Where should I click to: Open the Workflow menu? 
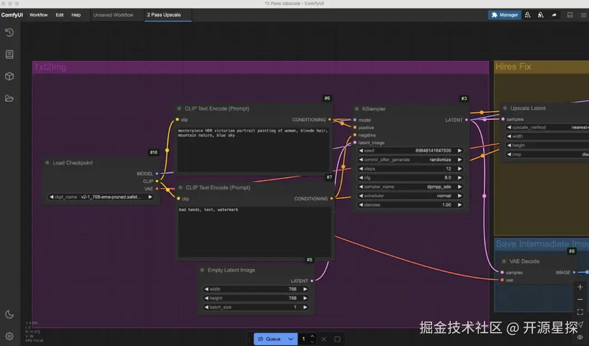point(39,15)
